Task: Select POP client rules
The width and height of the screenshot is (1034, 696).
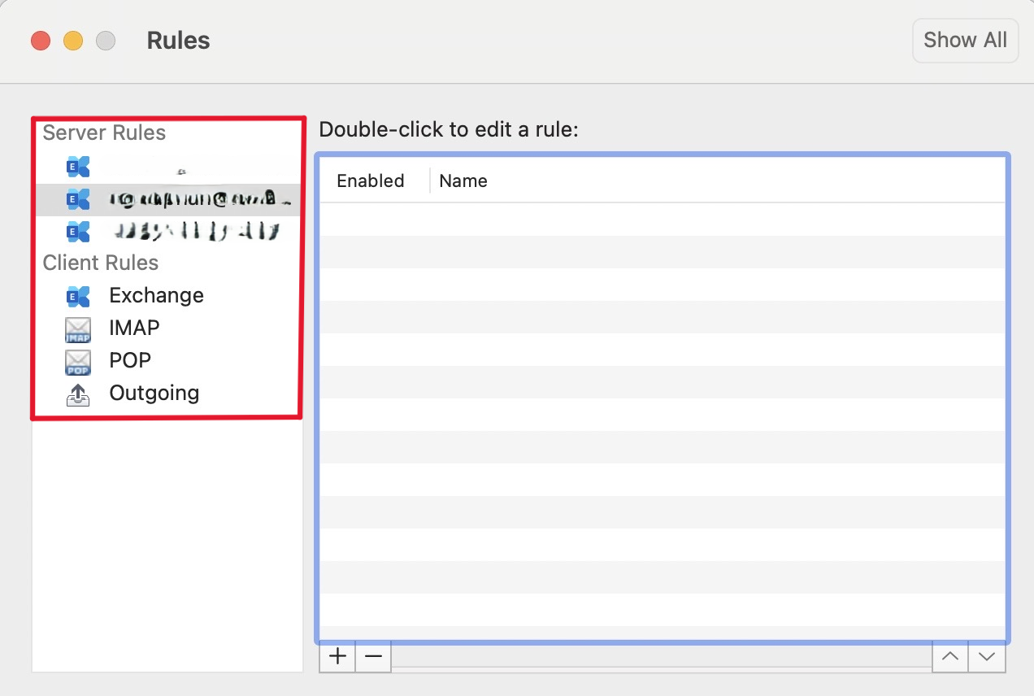Action: (130, 360)
